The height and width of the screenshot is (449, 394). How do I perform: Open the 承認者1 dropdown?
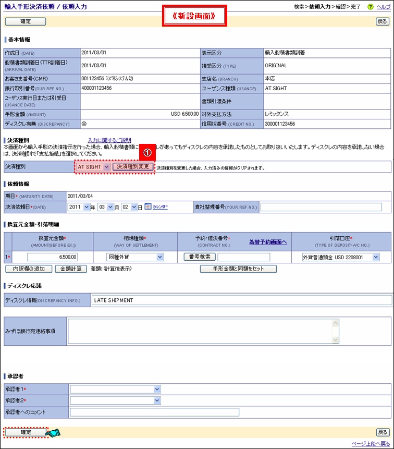pos(115,389)
